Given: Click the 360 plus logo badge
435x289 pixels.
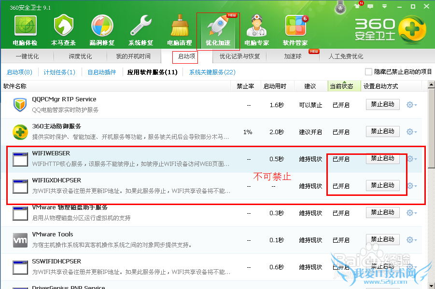Looking at the screenshot, I should pyautogui.click(x=412, y=29).
